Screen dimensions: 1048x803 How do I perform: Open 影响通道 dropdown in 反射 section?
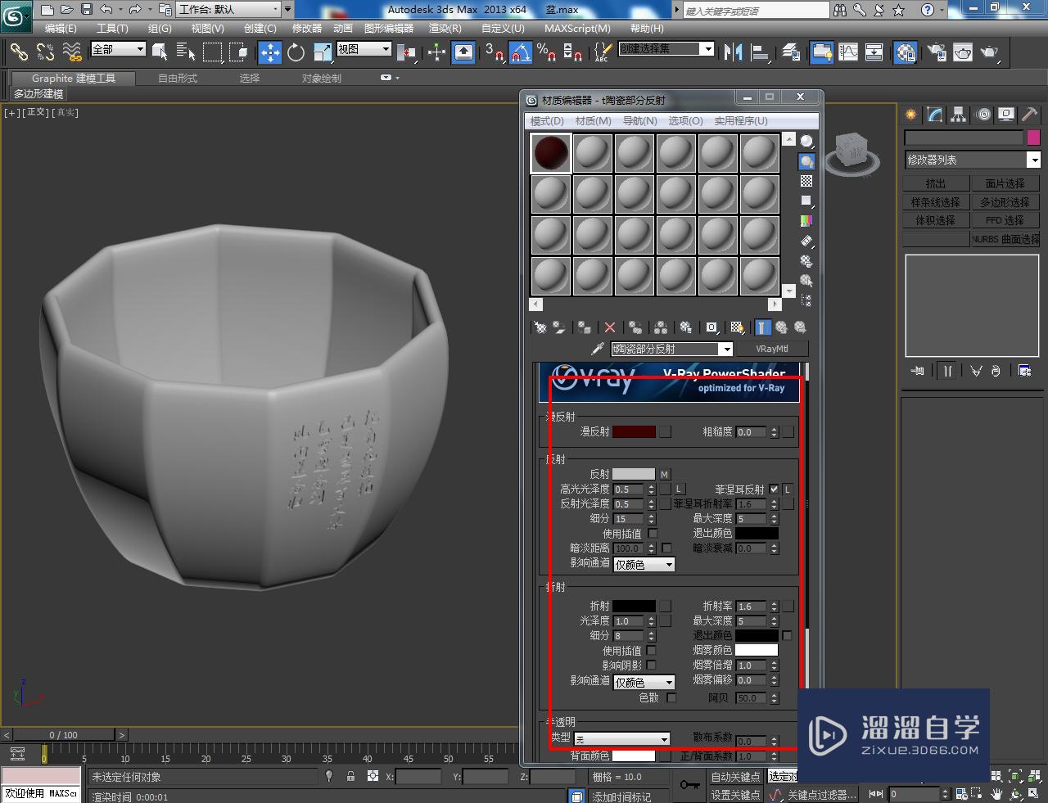(x=644, y=564)
